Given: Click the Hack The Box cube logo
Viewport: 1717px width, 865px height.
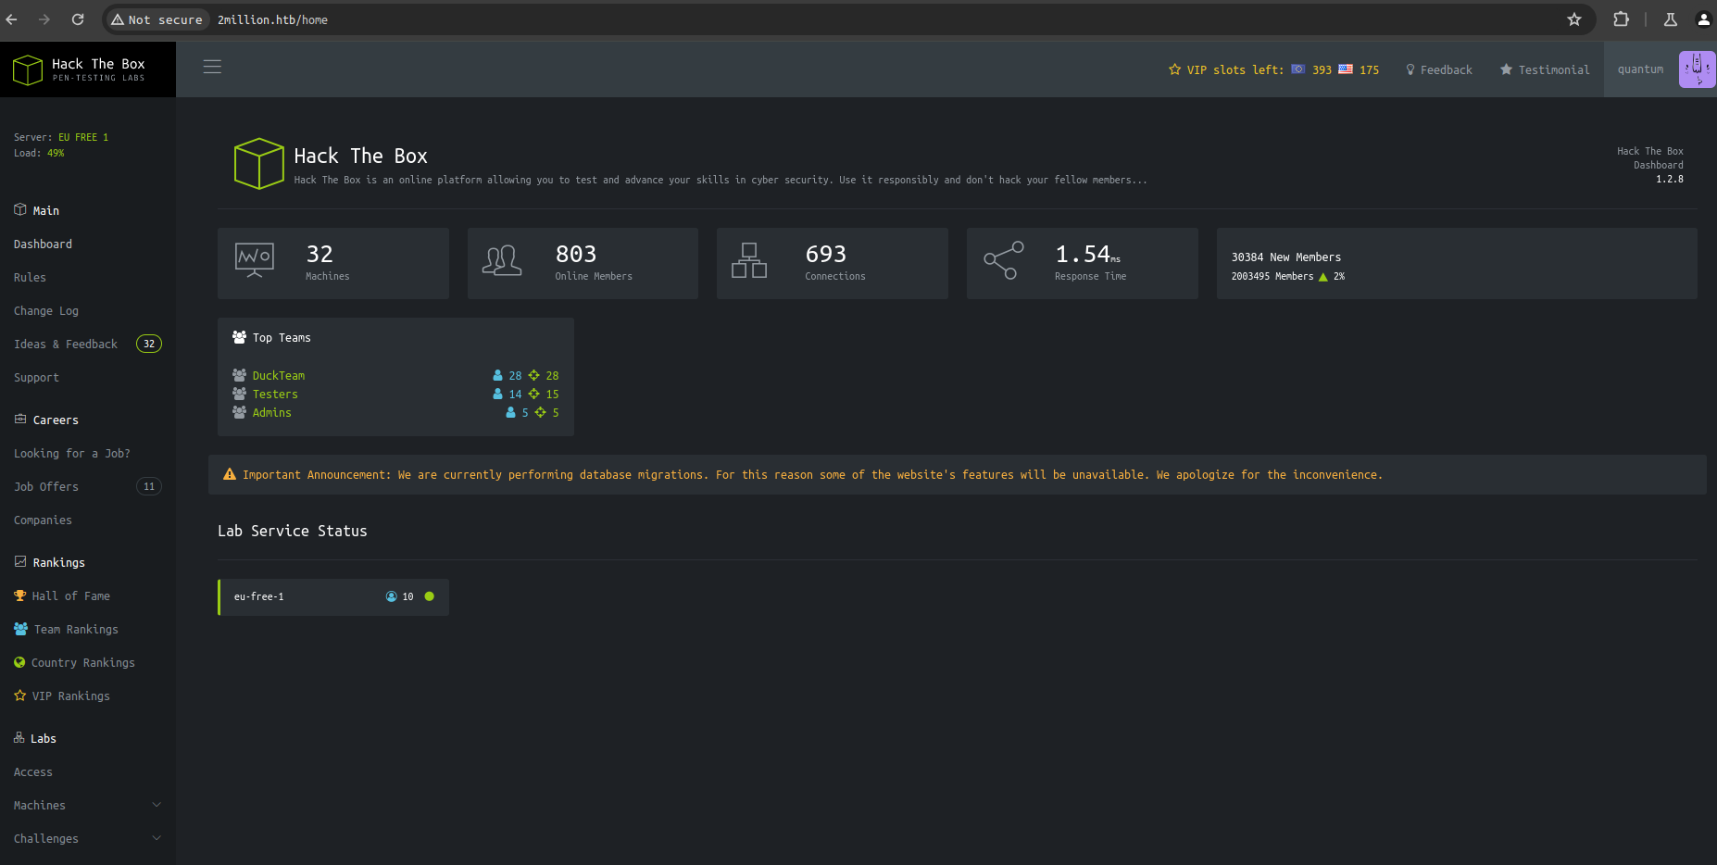Looking at the screenshot, I should click(x=28, y=69).
